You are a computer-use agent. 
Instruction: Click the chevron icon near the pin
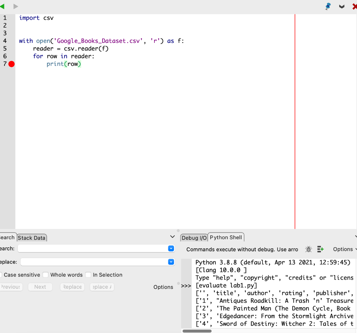[342, 6]
